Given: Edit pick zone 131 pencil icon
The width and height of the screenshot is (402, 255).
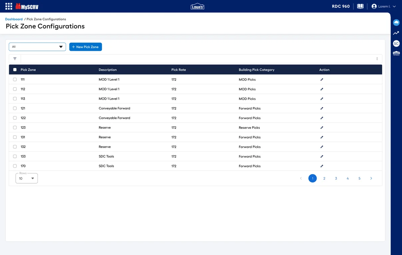Looking at the screenshot, I should pyautogui.click(x=322, y=137).
